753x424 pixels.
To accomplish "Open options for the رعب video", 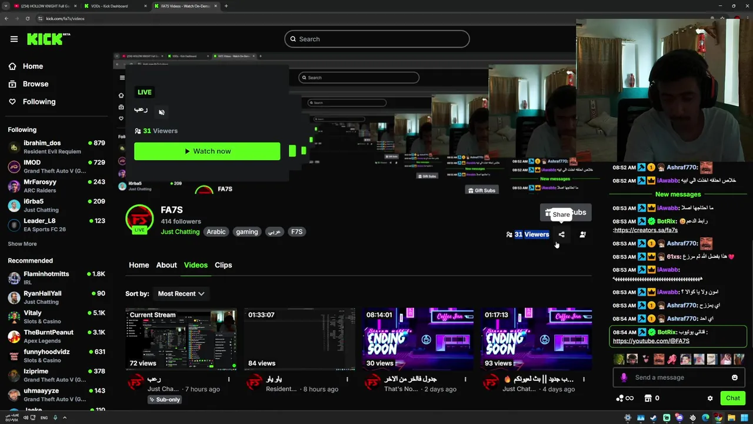I will 229,379.
